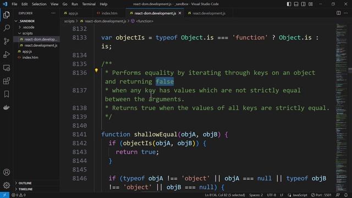The height and width of the screenshot is (198, 352).
Task: Toggle Primary Side Bar visibility
Action: click(289, 4)
